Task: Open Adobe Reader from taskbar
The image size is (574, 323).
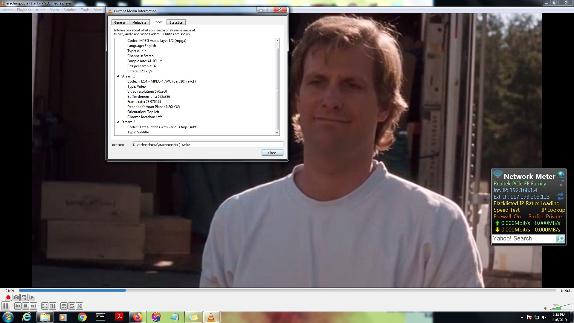Action: tap(119, 317)
